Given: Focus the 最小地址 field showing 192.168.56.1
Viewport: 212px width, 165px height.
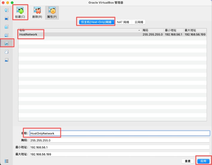Looking at the screenshot, I should (119, 147).
